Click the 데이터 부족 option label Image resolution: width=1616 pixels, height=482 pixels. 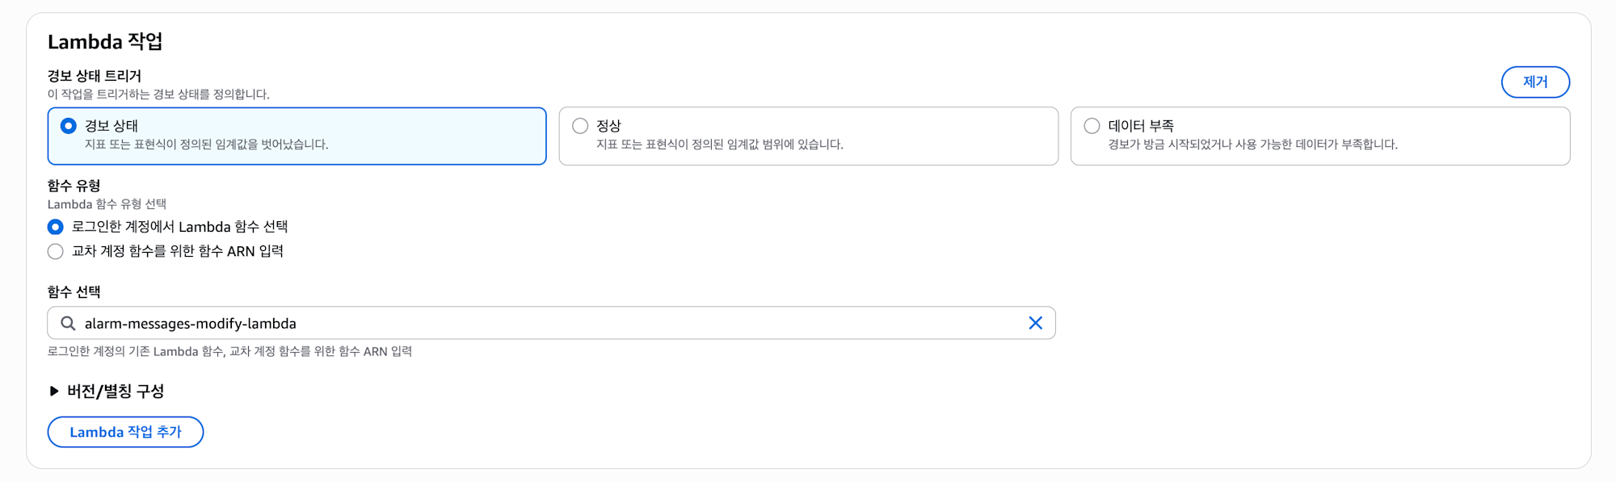[x=1141, y=126]
